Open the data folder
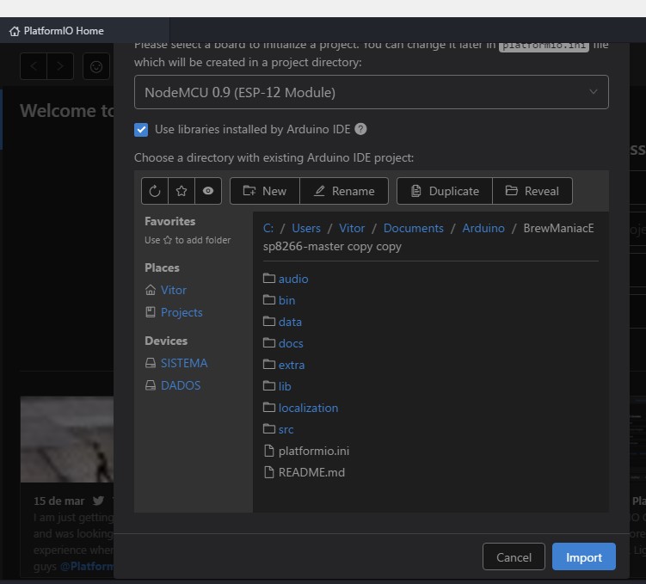 290,322
